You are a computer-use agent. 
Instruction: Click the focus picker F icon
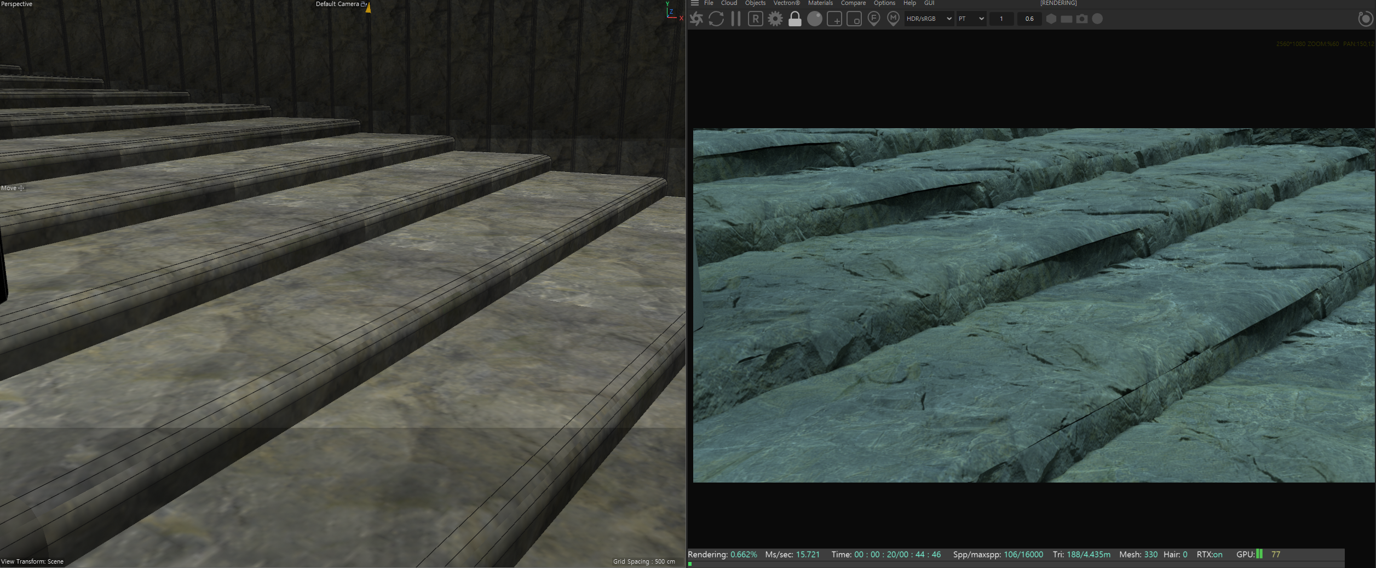(x=873, y=19)
